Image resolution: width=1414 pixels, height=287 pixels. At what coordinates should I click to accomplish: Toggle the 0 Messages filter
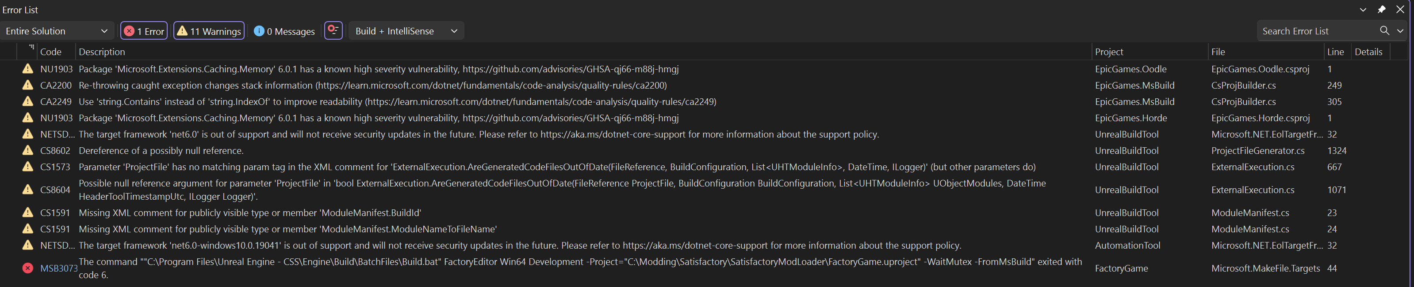(x=284, y=31)
